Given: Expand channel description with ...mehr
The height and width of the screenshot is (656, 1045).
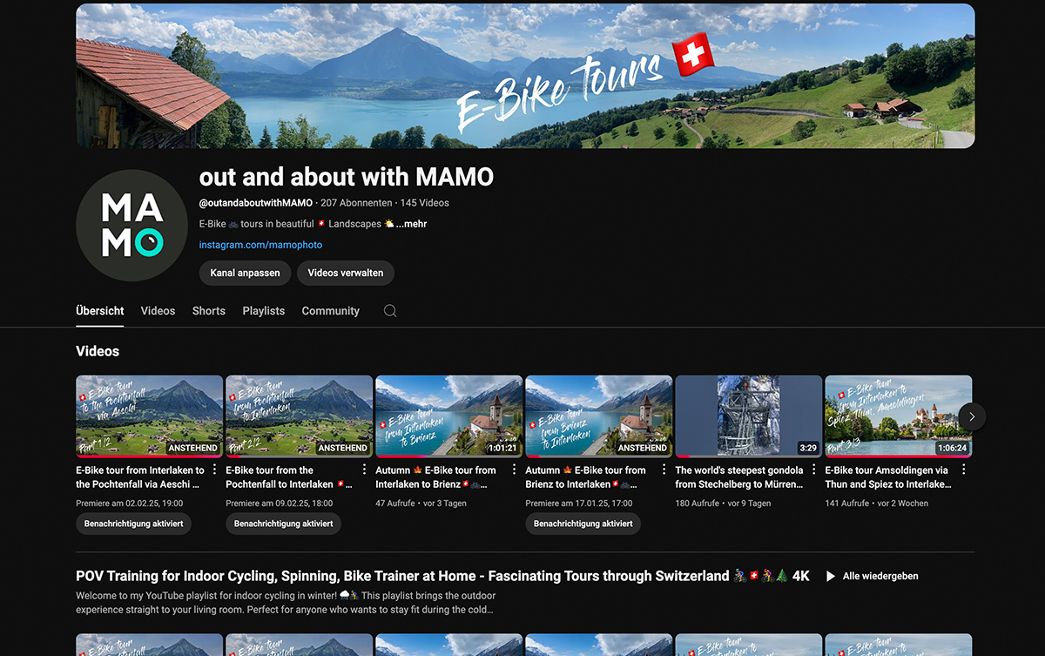Looking at the screenshot, I should tap(411, 224).
